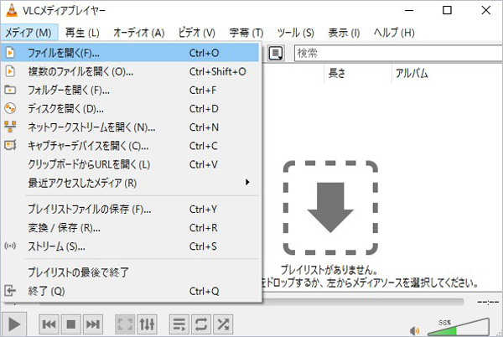503x337 pixels.
Task: Choose プレイリストファイルの保存 (F)... entry
Action: click(130, 209)
